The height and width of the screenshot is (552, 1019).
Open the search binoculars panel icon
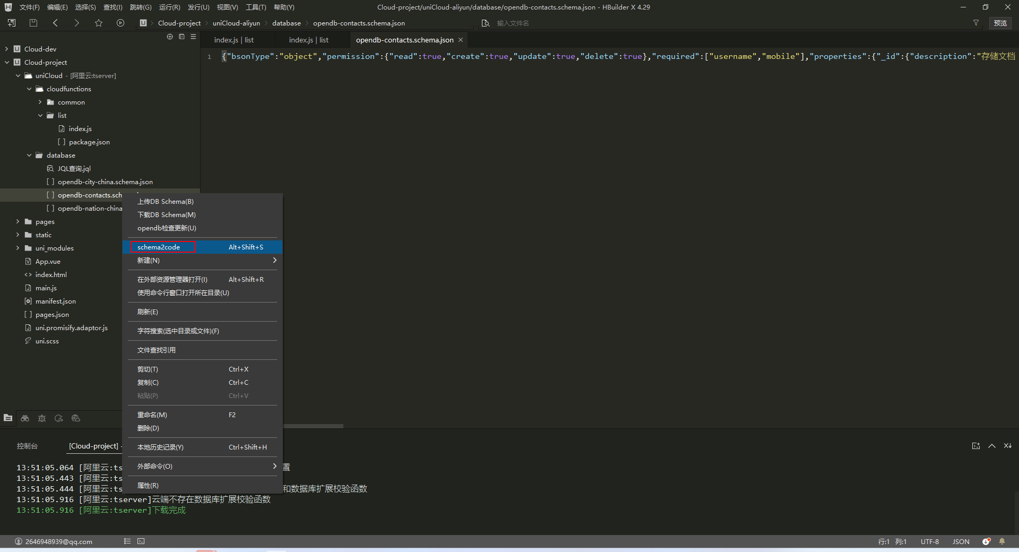point(25,418)
